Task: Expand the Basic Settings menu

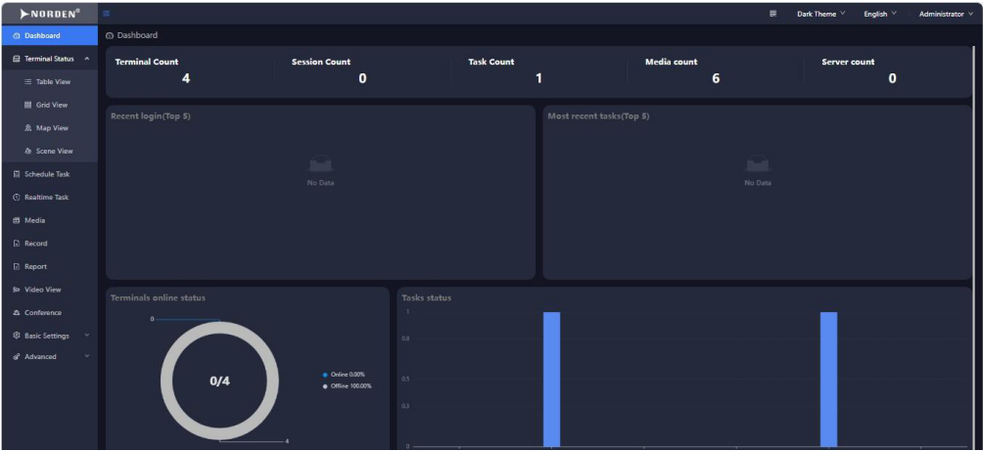Action: pos(49,336)
